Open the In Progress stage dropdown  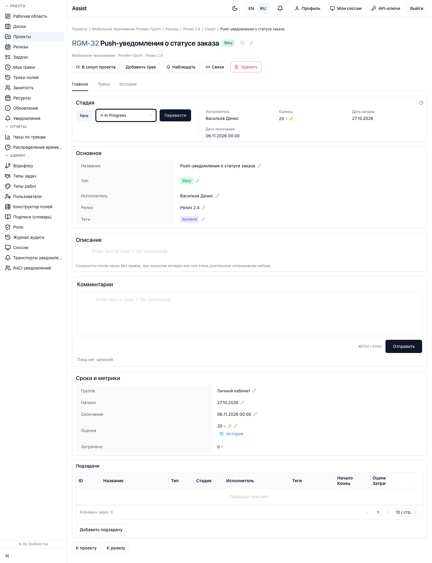tap(126, 115)
